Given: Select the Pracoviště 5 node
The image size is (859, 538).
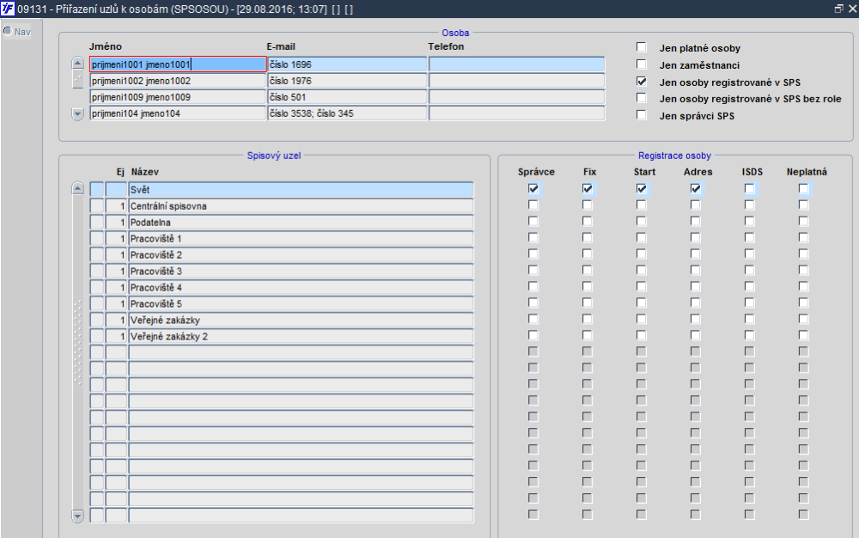Looking at the screenshot, I should click(x=301, y=303).
